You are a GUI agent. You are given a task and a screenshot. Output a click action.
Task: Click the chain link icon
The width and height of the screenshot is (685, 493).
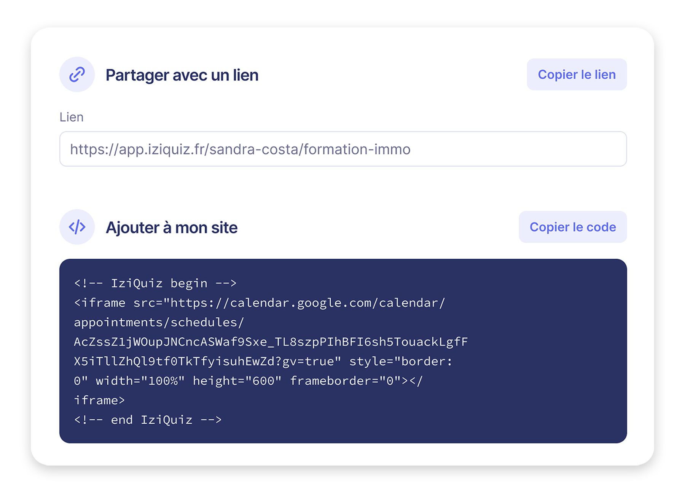77,75
